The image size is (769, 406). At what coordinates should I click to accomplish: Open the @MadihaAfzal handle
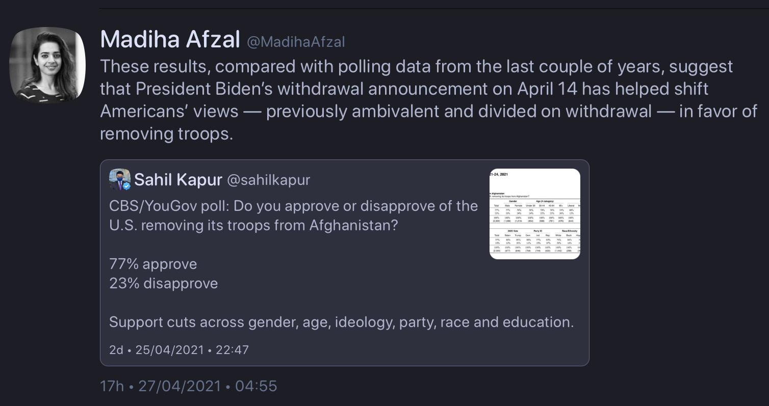296,42
